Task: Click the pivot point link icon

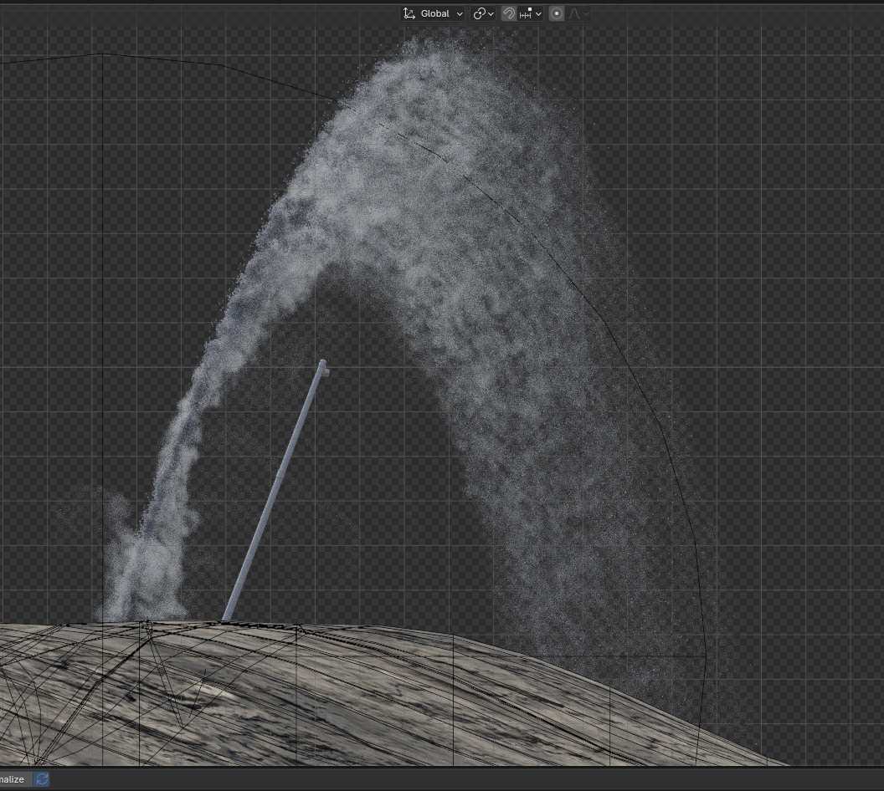Action: point(479,13)
